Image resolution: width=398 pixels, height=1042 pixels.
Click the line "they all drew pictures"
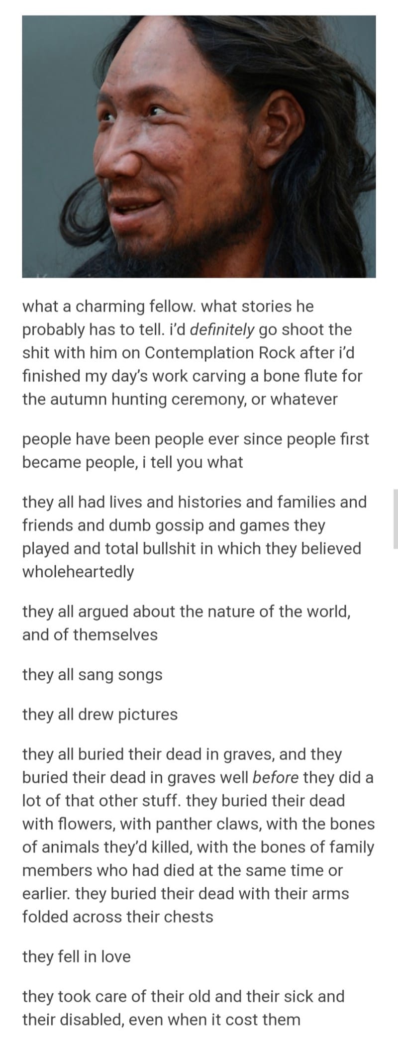click(x=100, y=715)
